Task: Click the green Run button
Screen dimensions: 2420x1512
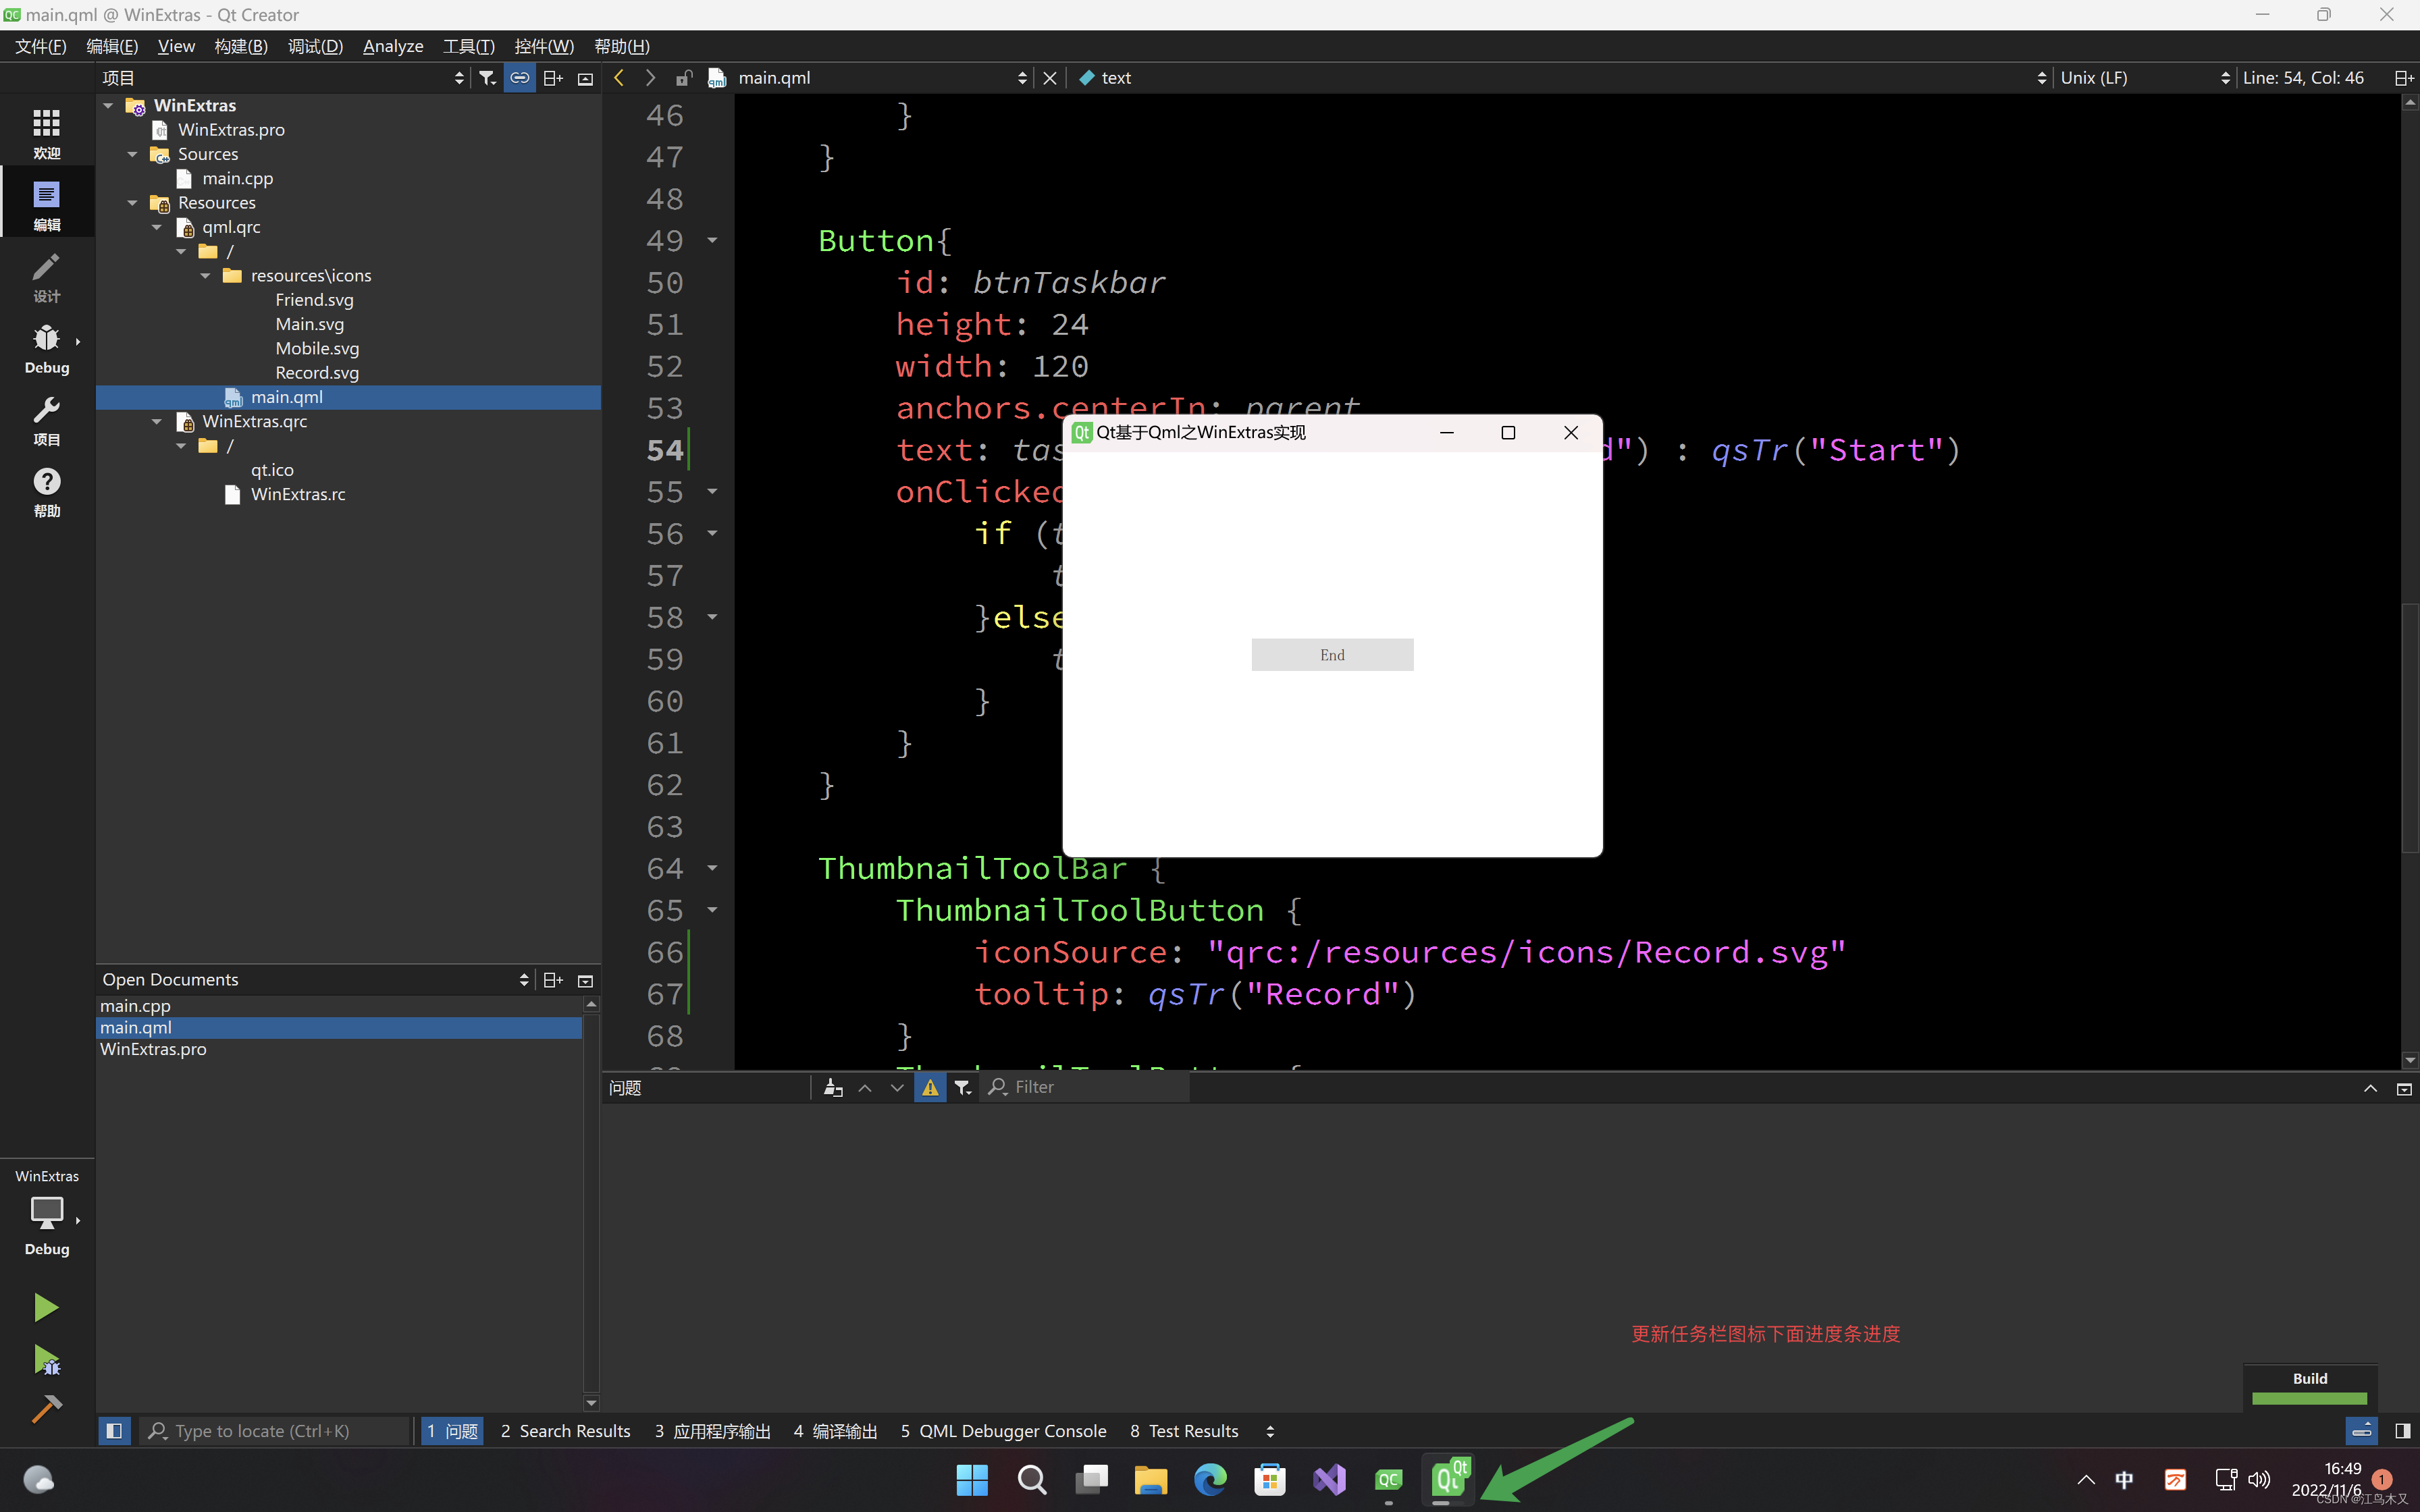Action: (x=46, y=1306)
